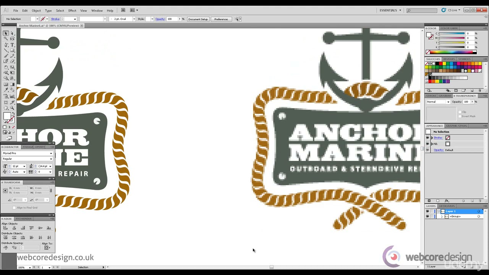Click Vertical Align Top in Align panel

[31, 228]
